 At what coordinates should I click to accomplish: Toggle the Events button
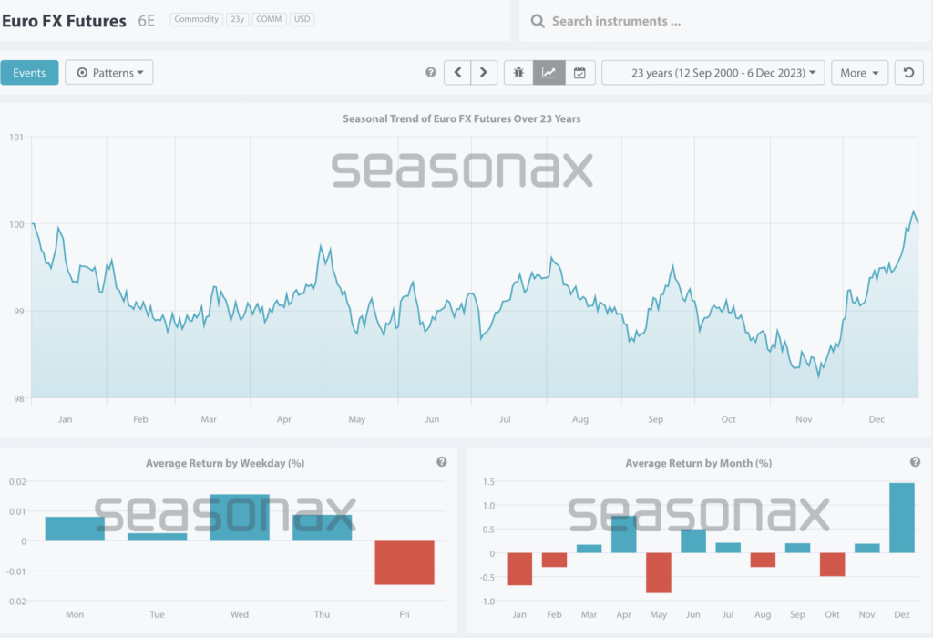click(29, 73)
